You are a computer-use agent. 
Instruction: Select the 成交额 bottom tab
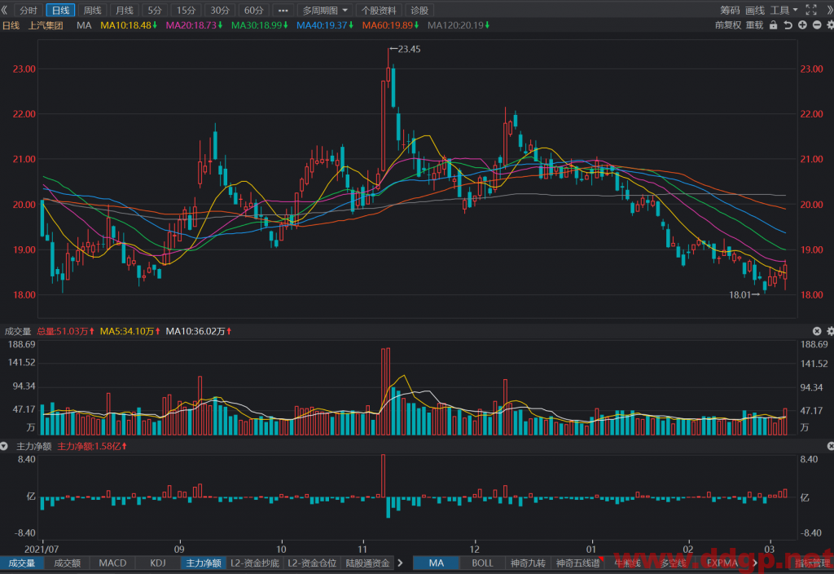[67, 563]
